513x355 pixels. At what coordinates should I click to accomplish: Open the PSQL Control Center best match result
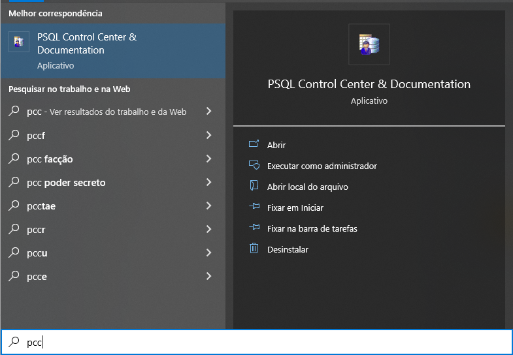tap(113, 51)
